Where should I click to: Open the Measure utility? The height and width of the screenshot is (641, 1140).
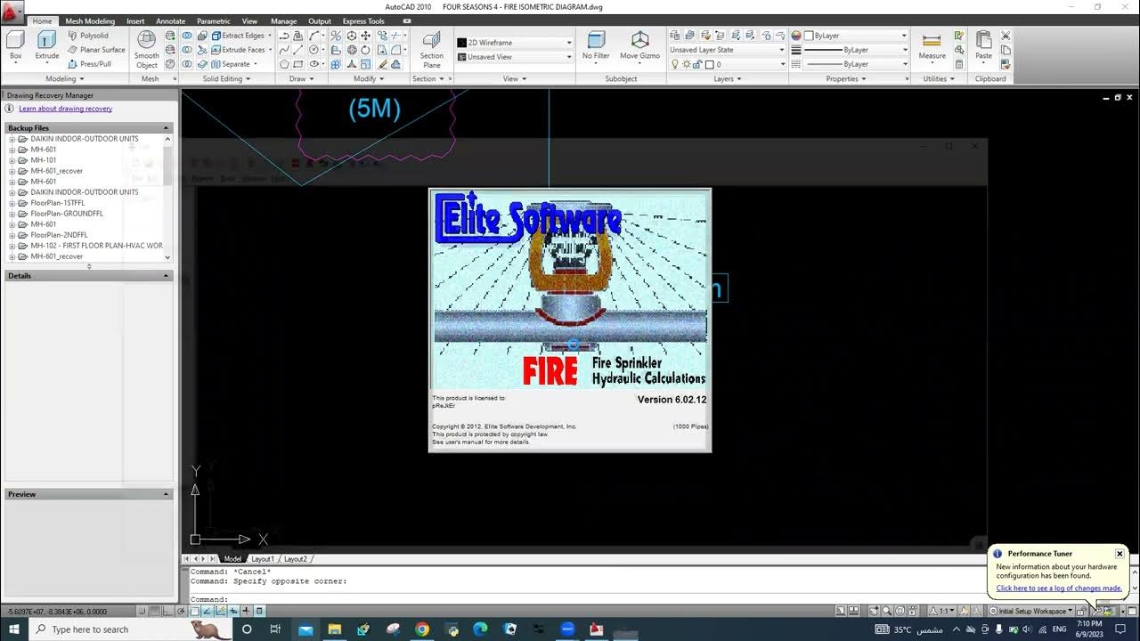[932, 45]
